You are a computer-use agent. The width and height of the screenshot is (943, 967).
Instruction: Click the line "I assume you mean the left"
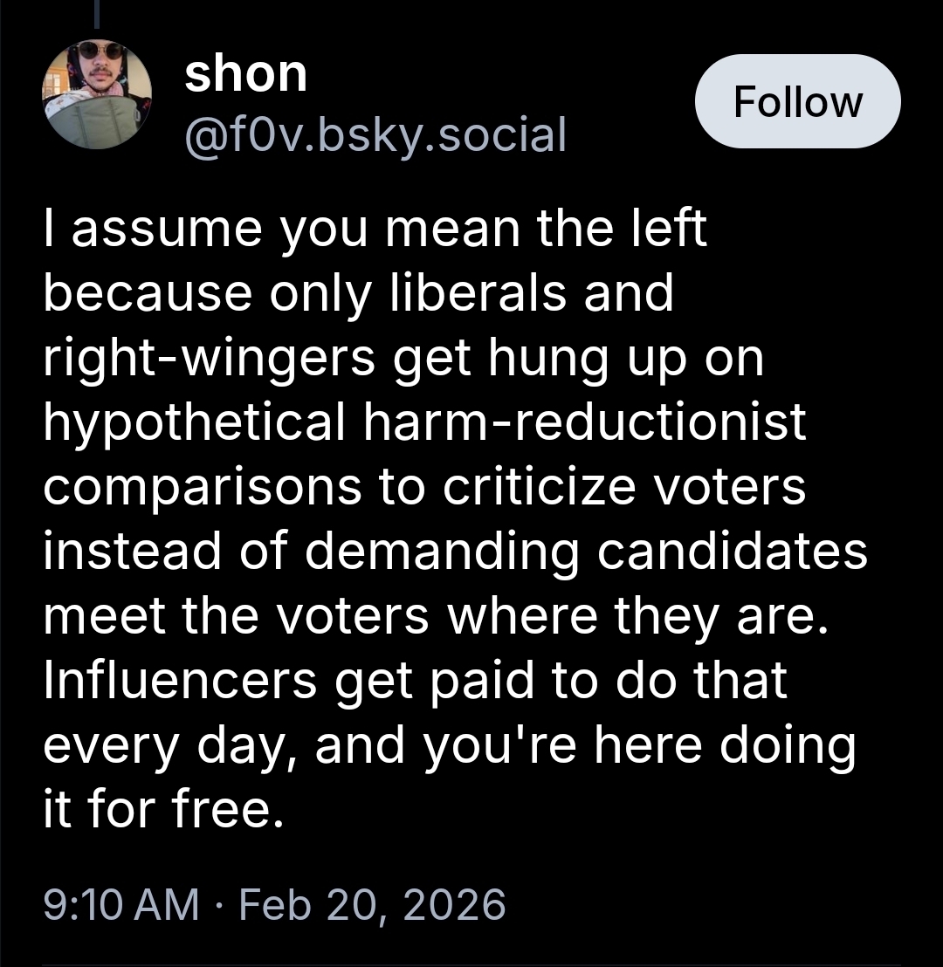pyautogui.click(x=375, y=230)
